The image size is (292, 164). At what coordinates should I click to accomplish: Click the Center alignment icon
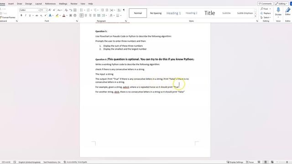[86, 15]
